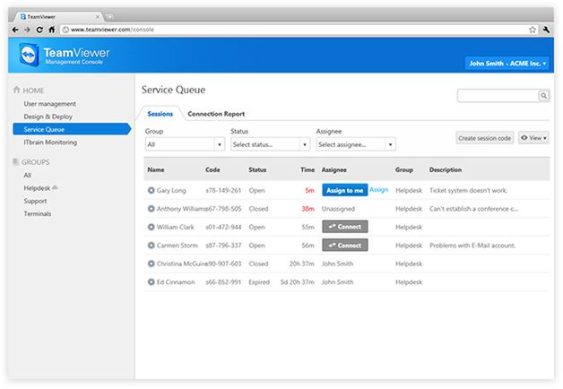This screenshot has height=389, width=563.
Task: Click description Ticket system doesn't work.
Action: pos(468,190)
